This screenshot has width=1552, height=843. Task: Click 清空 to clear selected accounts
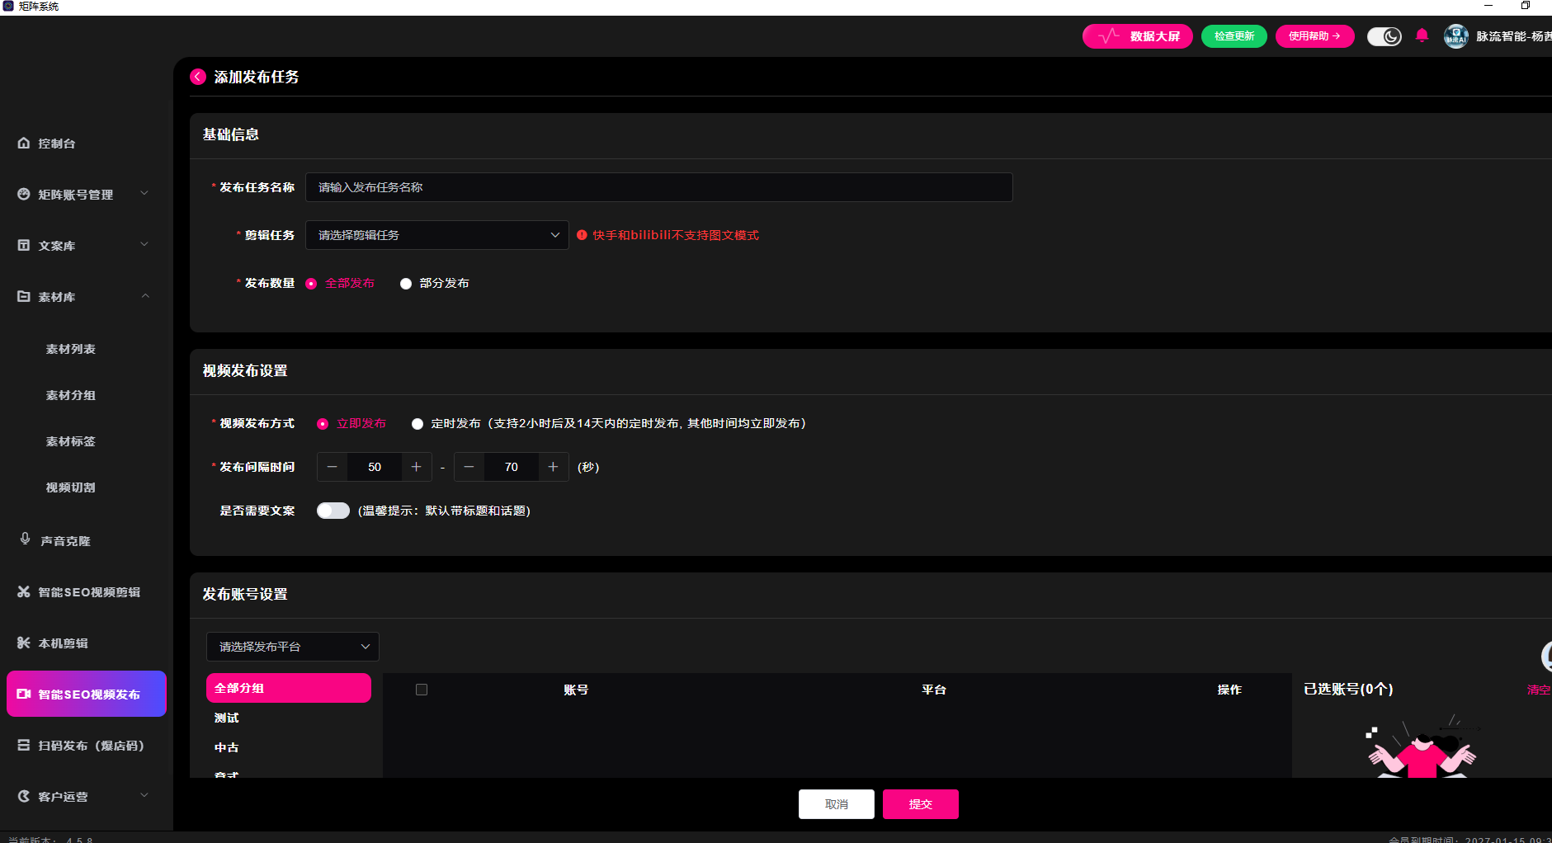tap(1539, 690)
